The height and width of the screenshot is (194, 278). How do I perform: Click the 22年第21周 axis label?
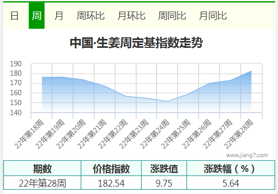92,134
